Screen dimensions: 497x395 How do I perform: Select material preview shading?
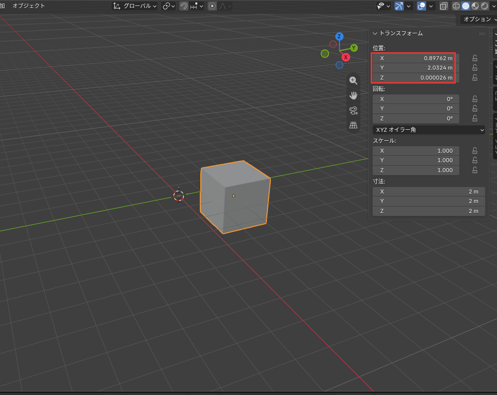[x=475, y=6]
